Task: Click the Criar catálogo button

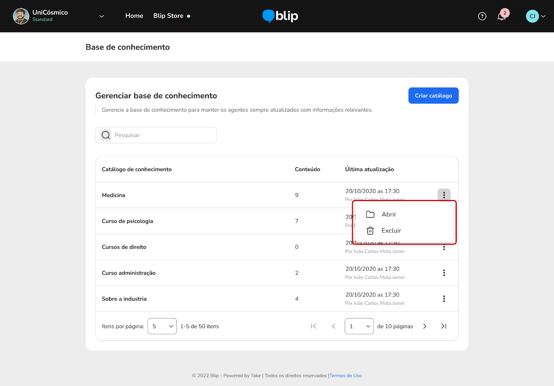Action: (x=433, y=96)
